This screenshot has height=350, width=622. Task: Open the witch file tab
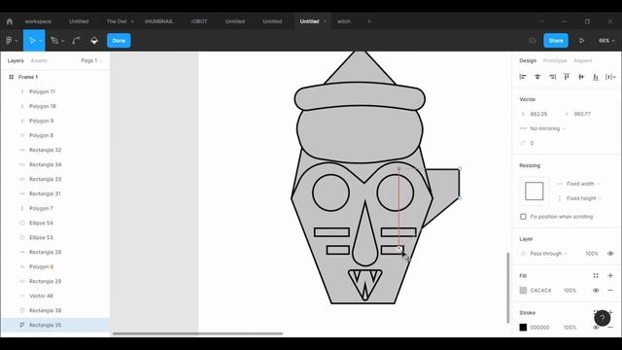coord(344,21)
